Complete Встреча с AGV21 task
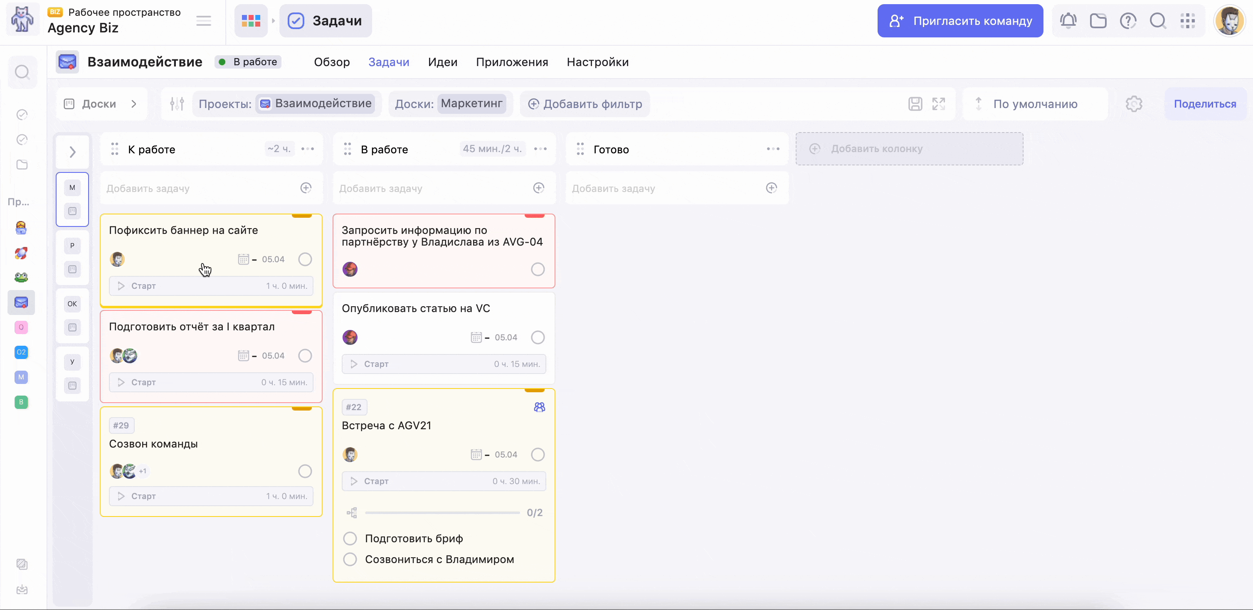This screenshot has height=610, width=1253. click(x=538, y=455)
